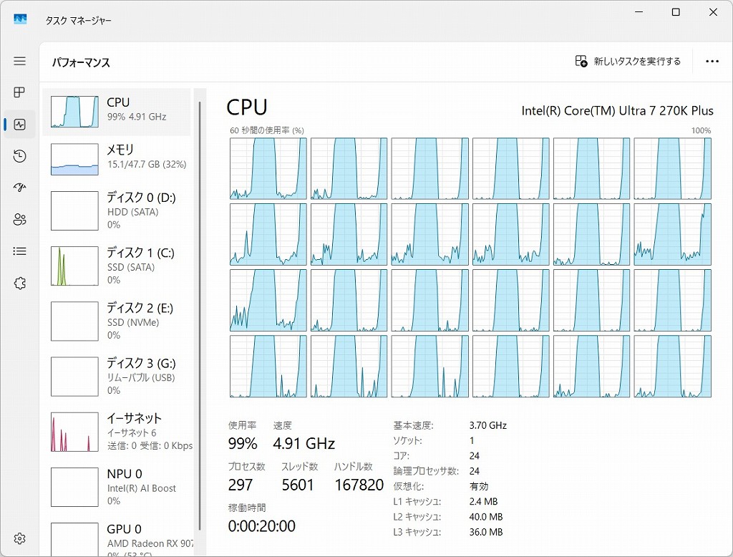Click the 論理プロセッサ数 24 value
This screenshot has height=557, width=733.
[x=475, y=471]
